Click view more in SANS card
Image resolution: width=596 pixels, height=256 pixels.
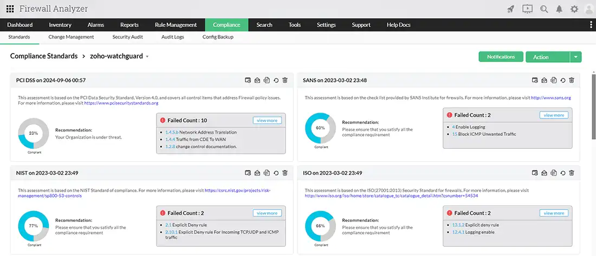point(554,115)
